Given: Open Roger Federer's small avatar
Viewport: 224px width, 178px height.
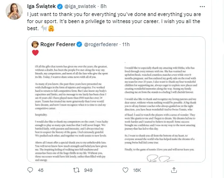Looking at the screenshot, I should [35, 45].
